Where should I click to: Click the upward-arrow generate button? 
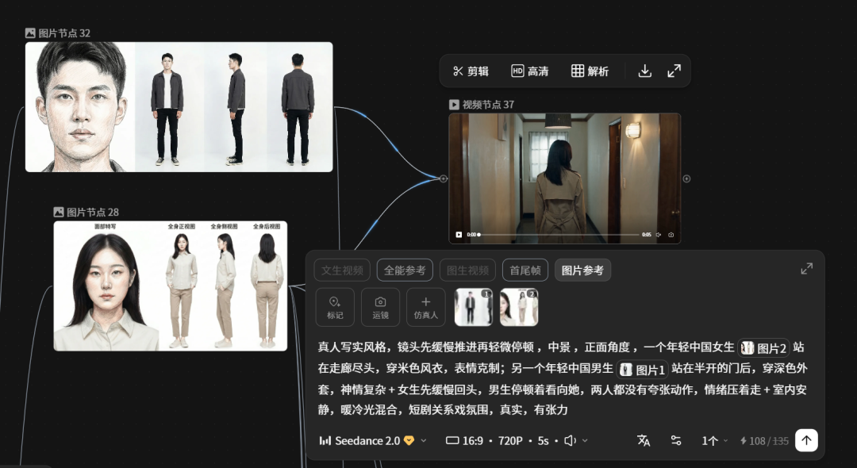point(806,440)
